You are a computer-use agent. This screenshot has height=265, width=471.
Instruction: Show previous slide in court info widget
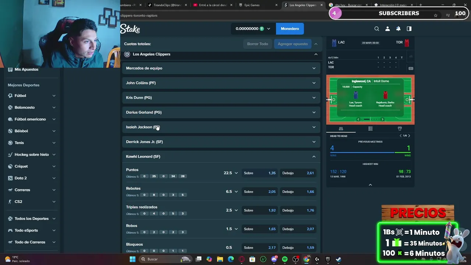click(x=358, y=119)
